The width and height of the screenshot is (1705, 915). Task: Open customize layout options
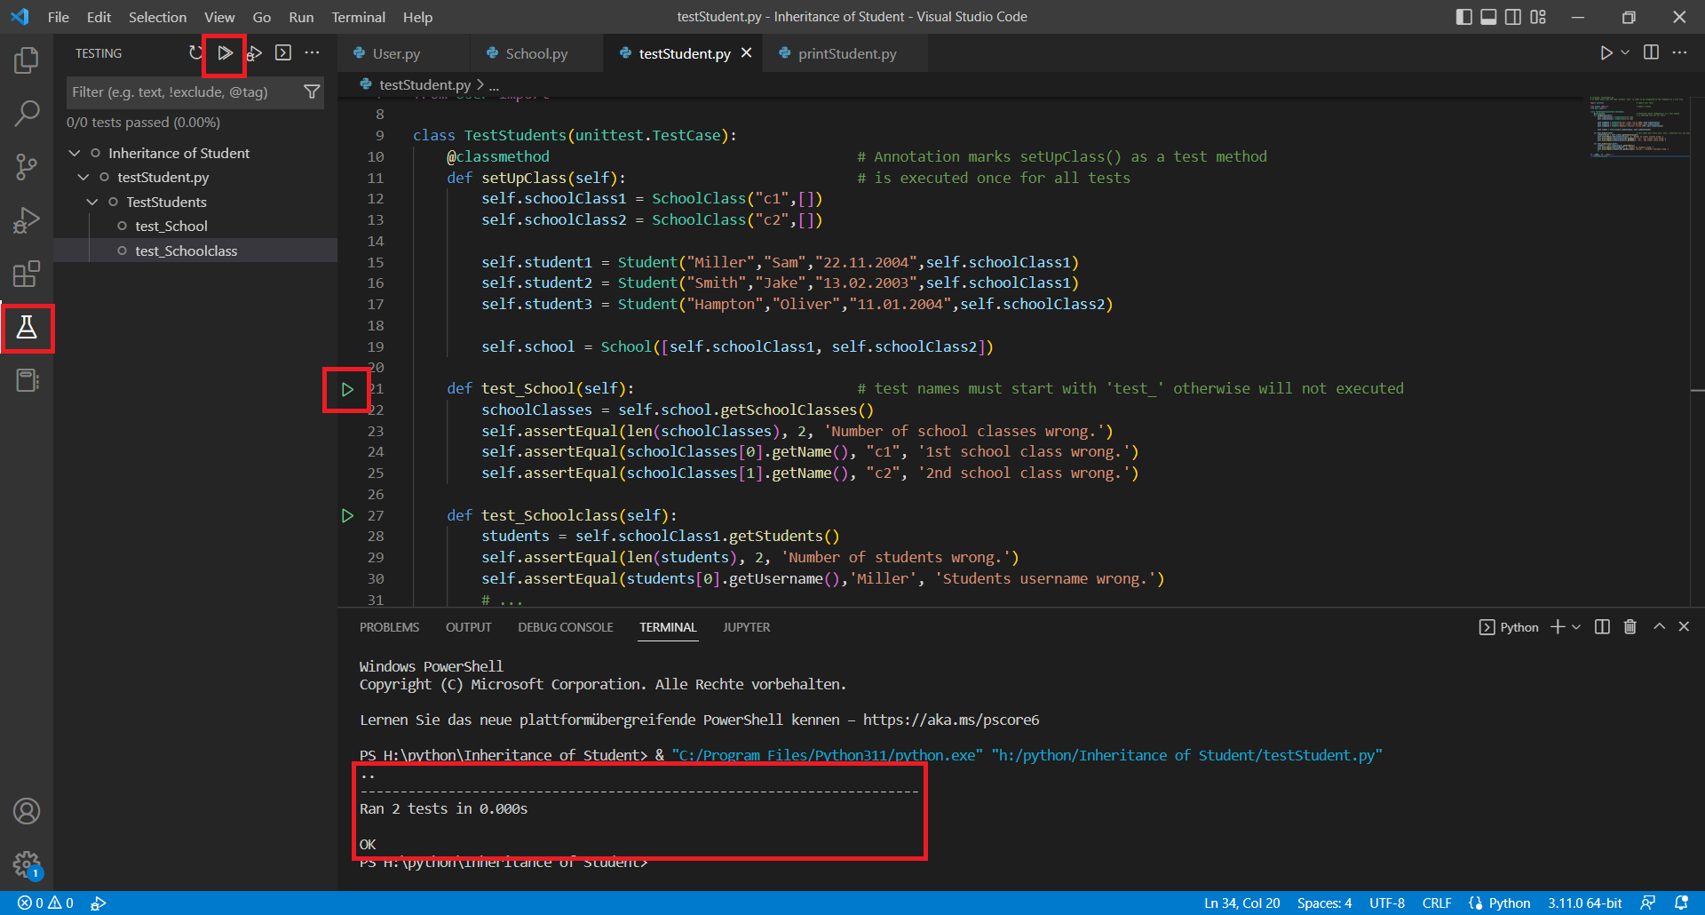click(1538, 17)
